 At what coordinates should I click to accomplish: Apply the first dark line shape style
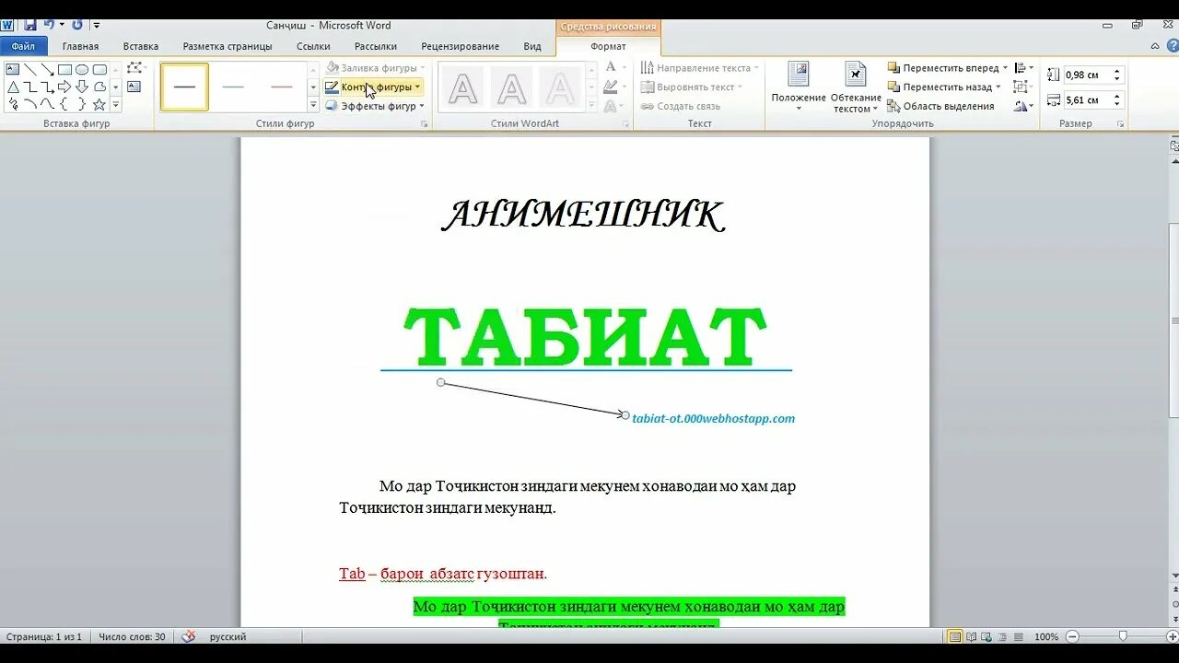[184, 87]
